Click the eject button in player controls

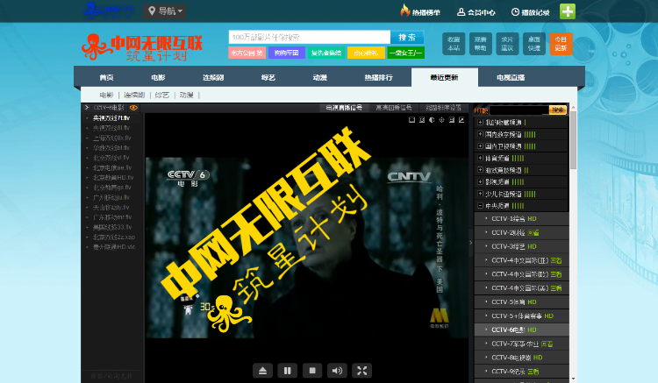point(262,371)
